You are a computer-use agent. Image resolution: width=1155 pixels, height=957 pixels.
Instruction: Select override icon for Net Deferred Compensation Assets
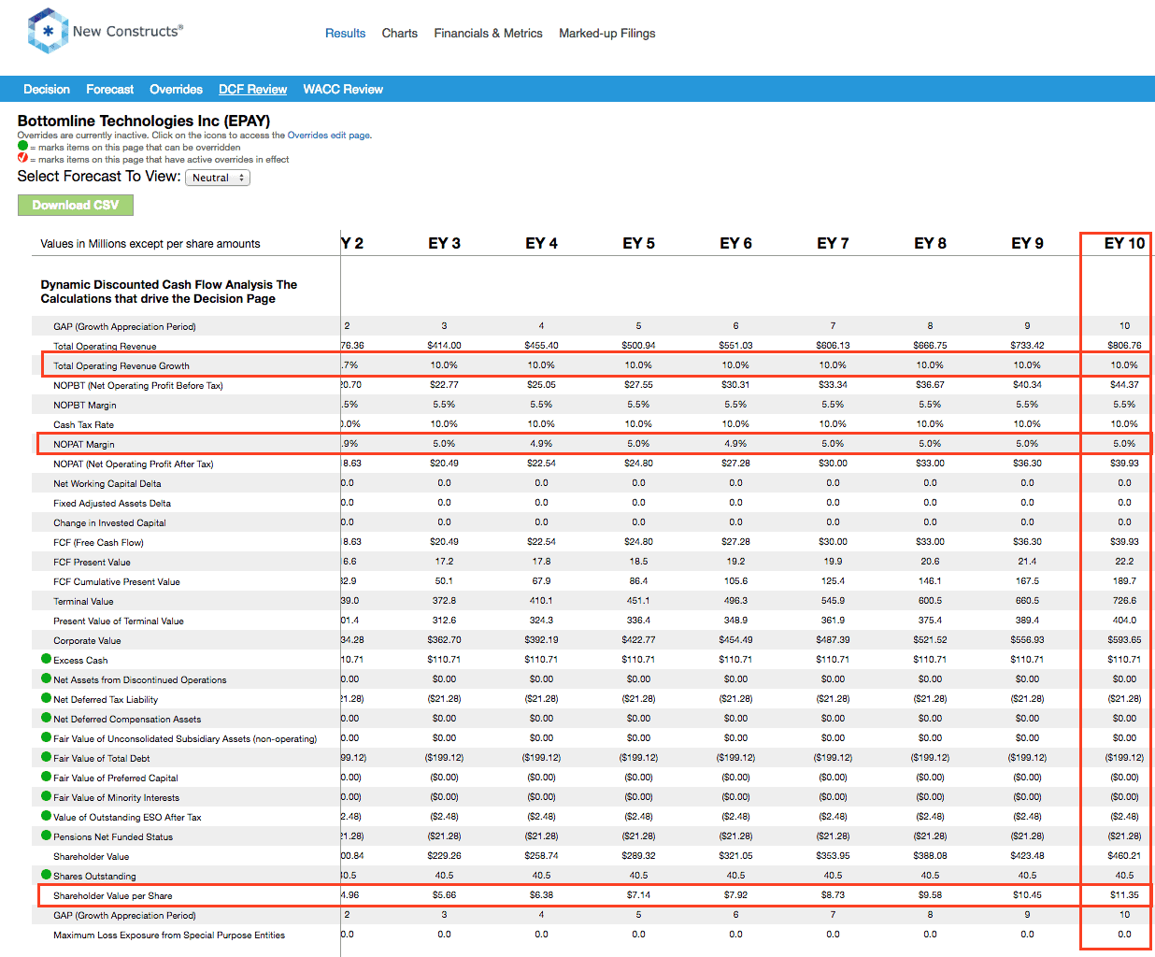pos(46,718)
